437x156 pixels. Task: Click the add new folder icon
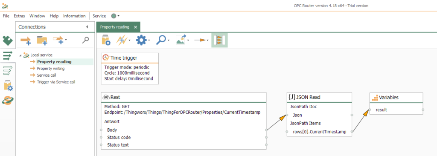[42, 40]
